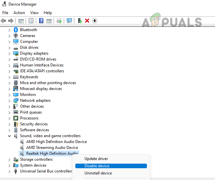The height and width of the screenshot is (180, 215).
Task: Click the Human Interface Devices icon
Action: (16, 65)
